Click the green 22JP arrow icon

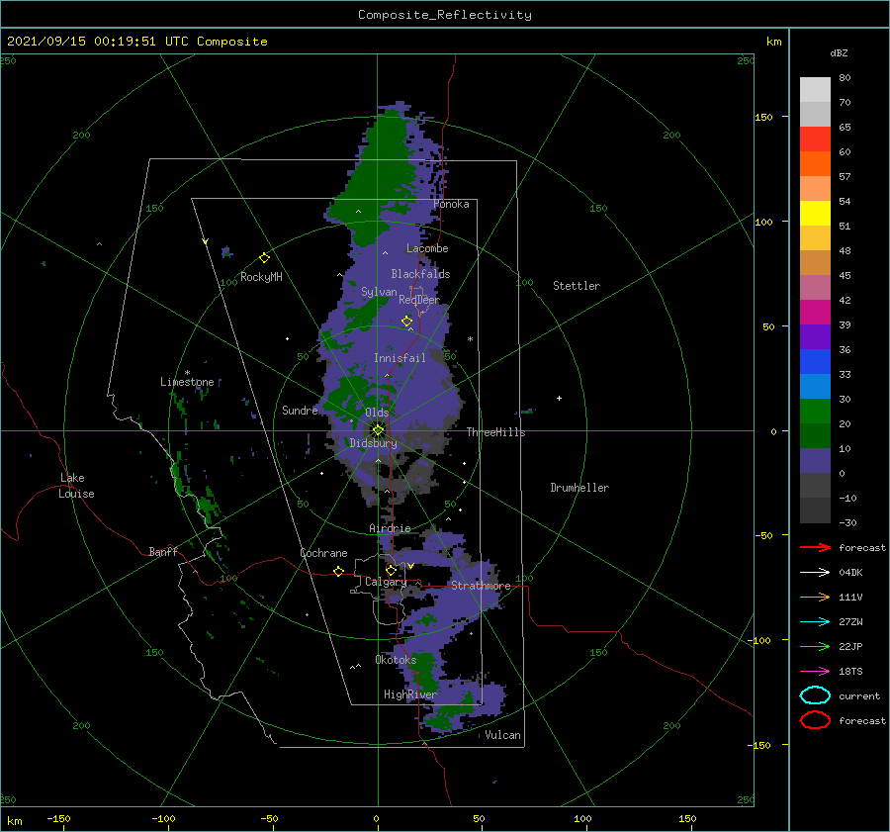point(815,646)
